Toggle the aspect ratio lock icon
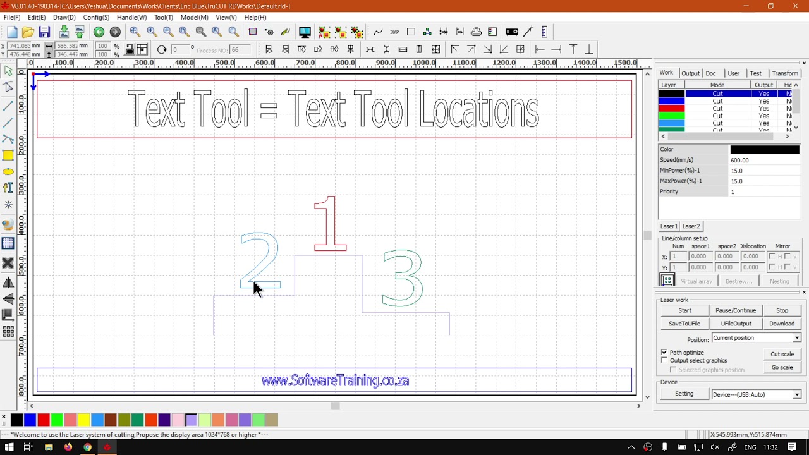The image size is (809, 455). pyautogui.click(x=130, y=49)
